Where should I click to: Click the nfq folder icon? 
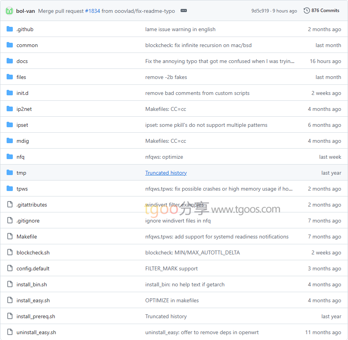click(x=10, y=157)
